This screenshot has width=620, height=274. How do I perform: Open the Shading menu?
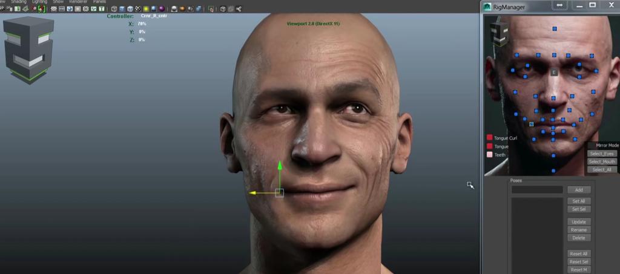[19, 2]
